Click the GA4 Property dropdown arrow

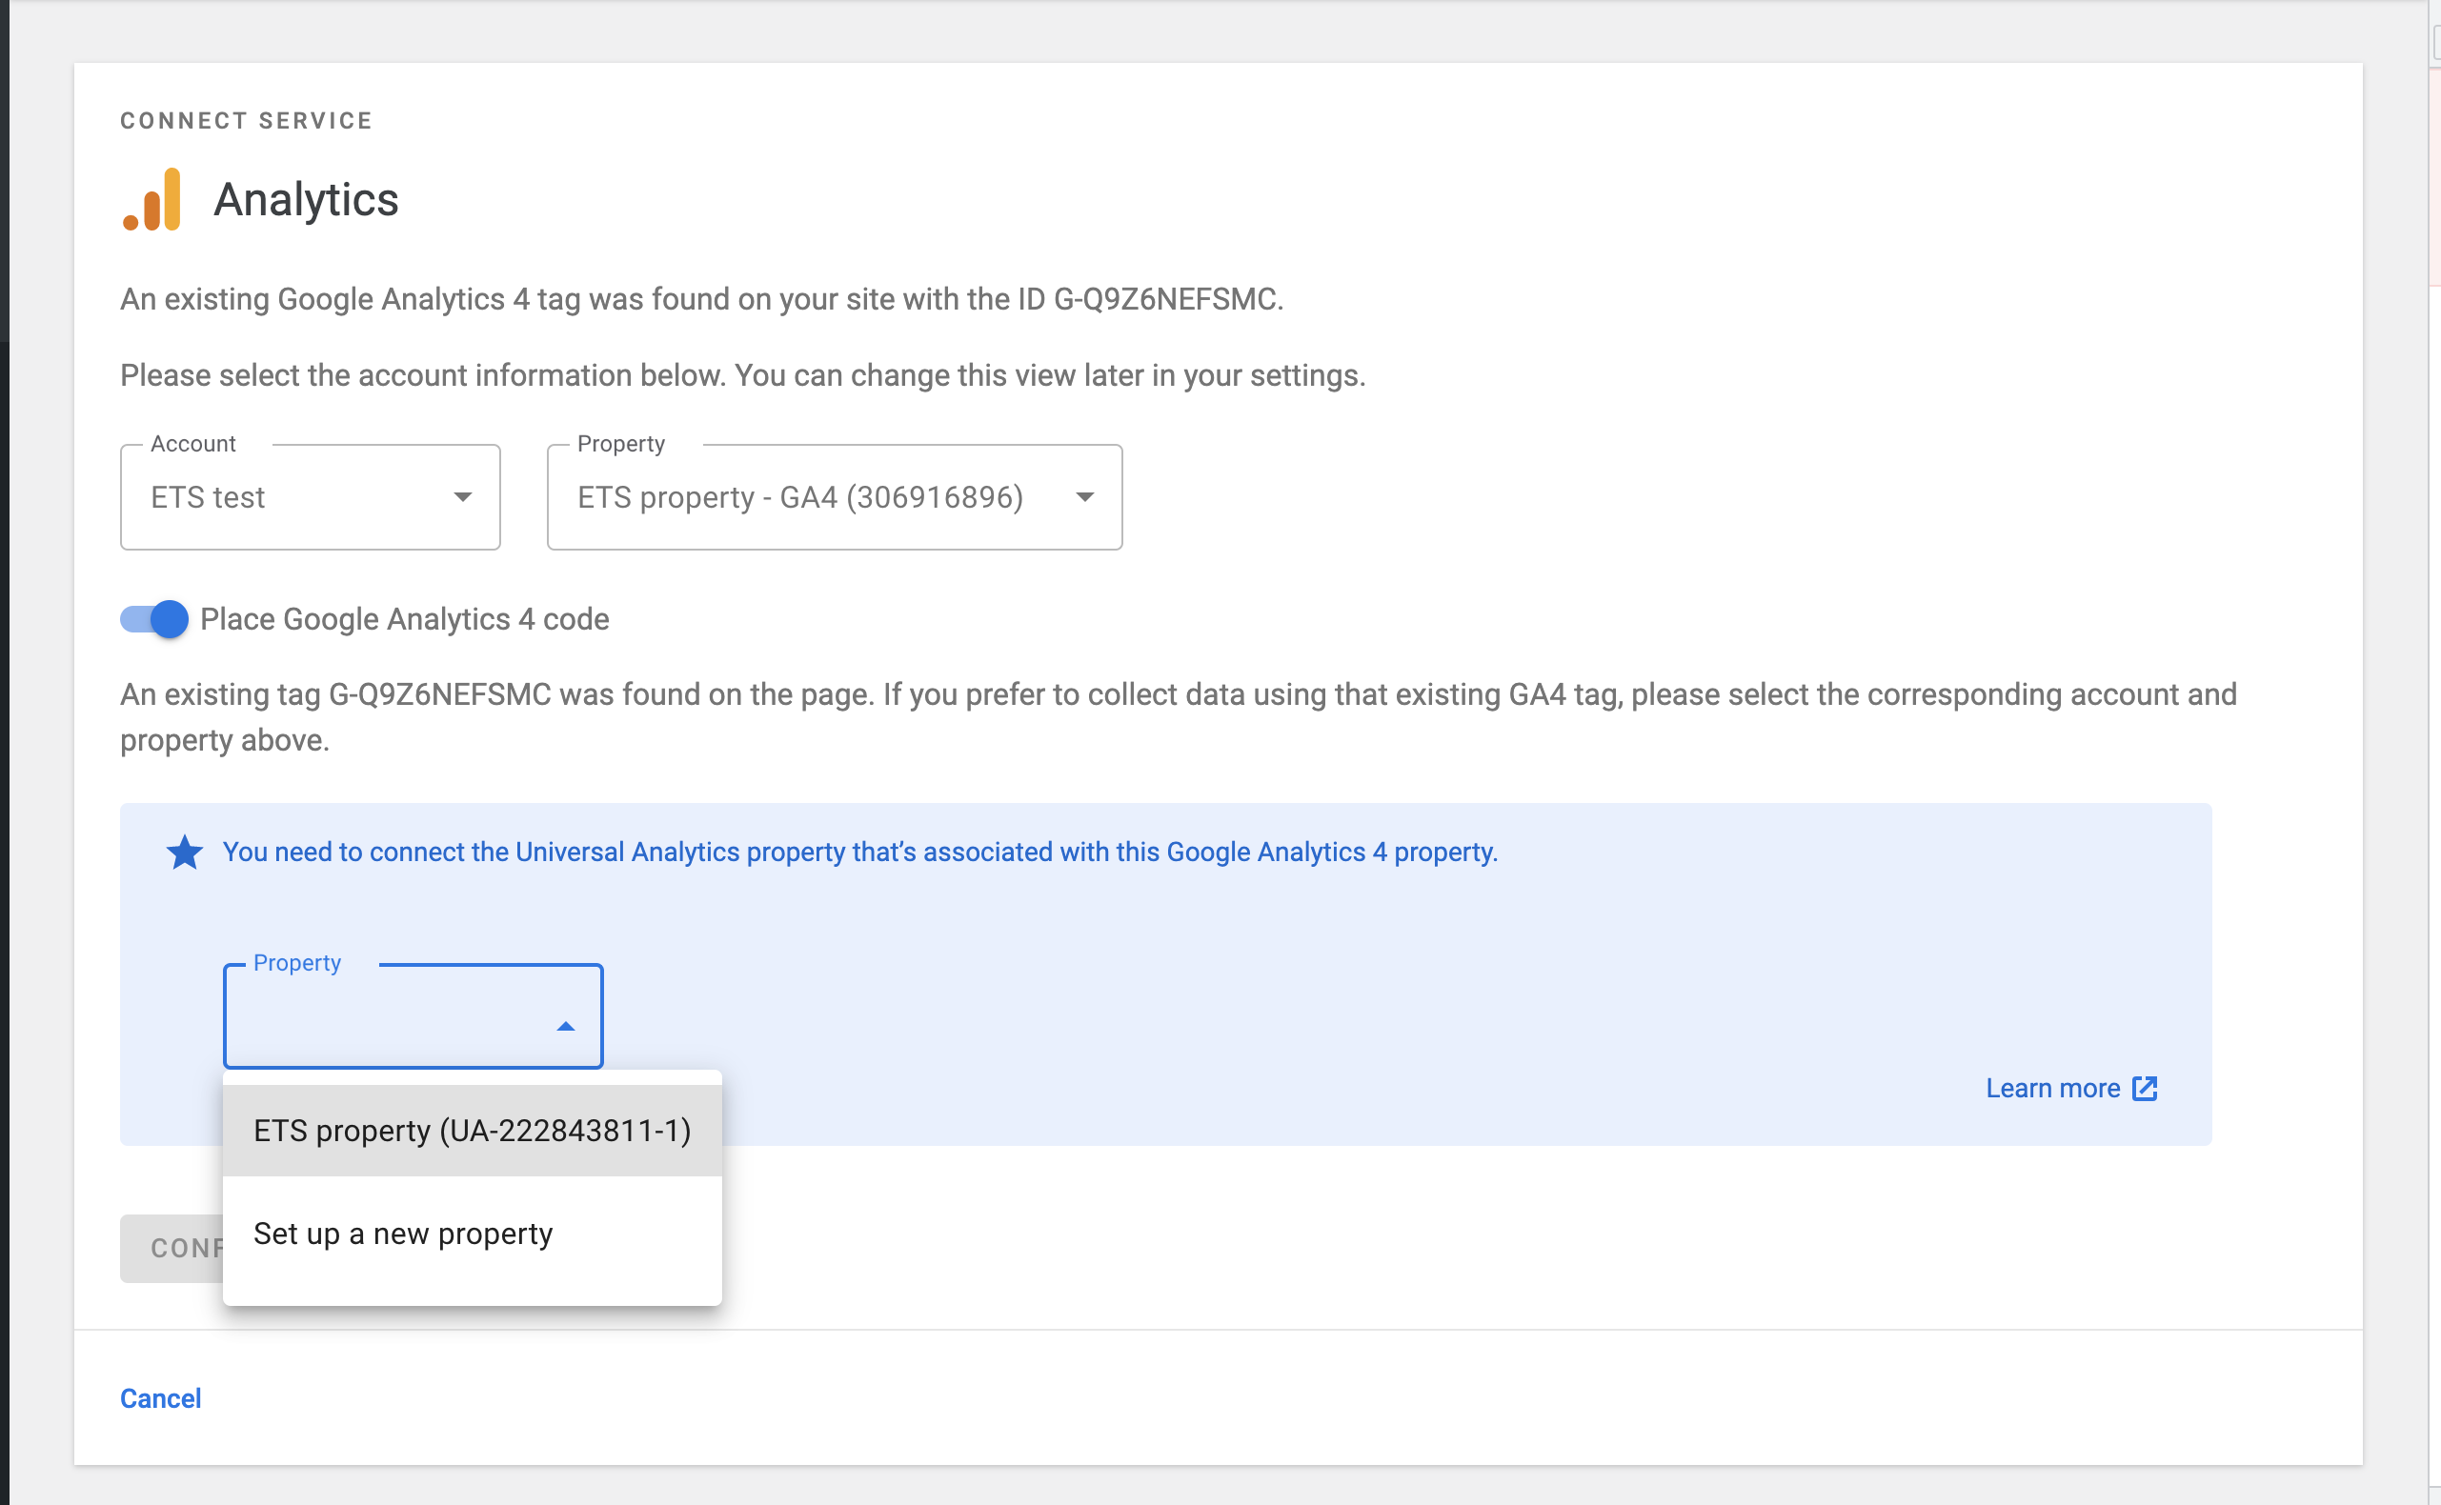coord(1085,496)
